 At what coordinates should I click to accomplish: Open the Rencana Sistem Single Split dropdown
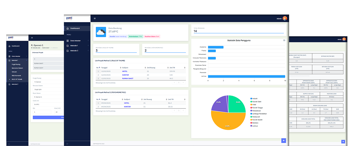pos(48,89)
